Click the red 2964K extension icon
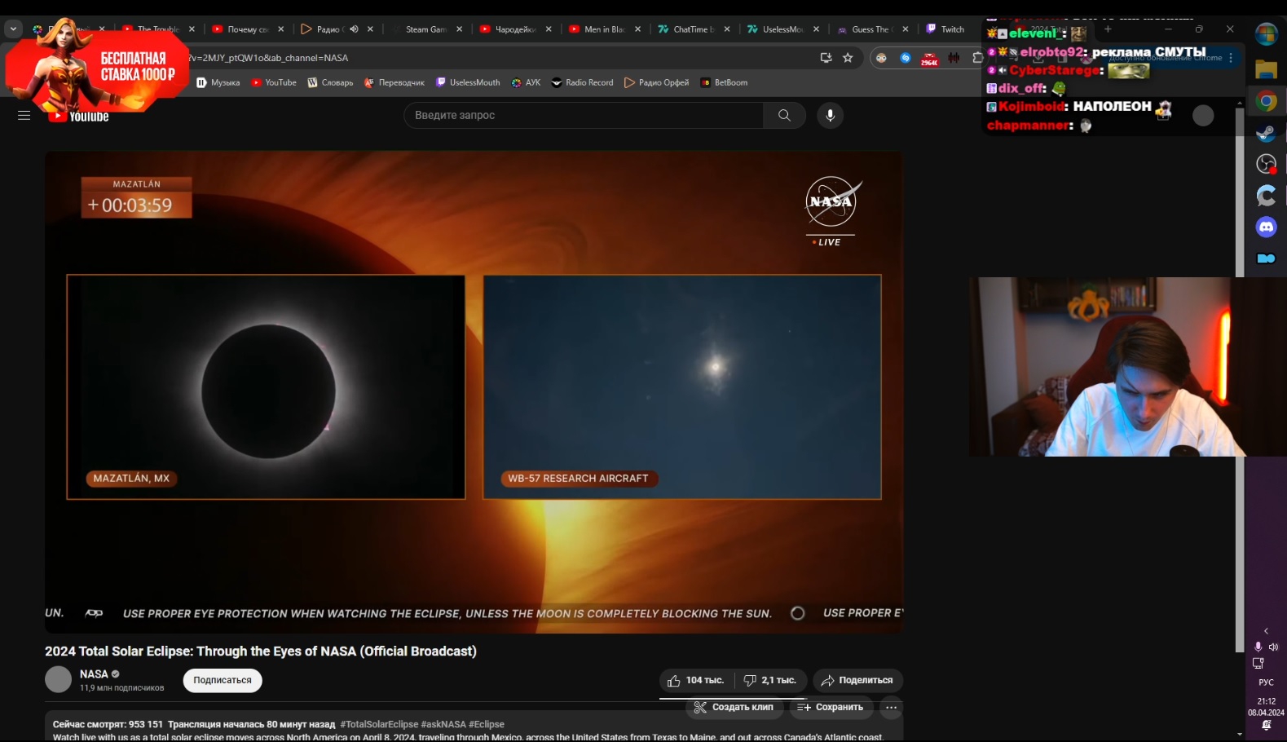This screenshot has height=742, width=1287. click(x=929, y=59)
